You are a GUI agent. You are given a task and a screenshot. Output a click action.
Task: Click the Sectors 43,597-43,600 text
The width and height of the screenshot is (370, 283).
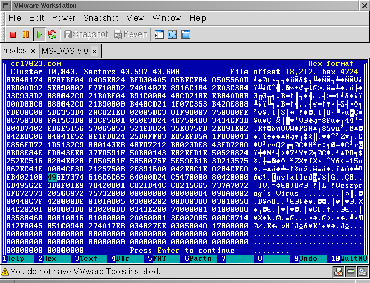tap(132, 72)
